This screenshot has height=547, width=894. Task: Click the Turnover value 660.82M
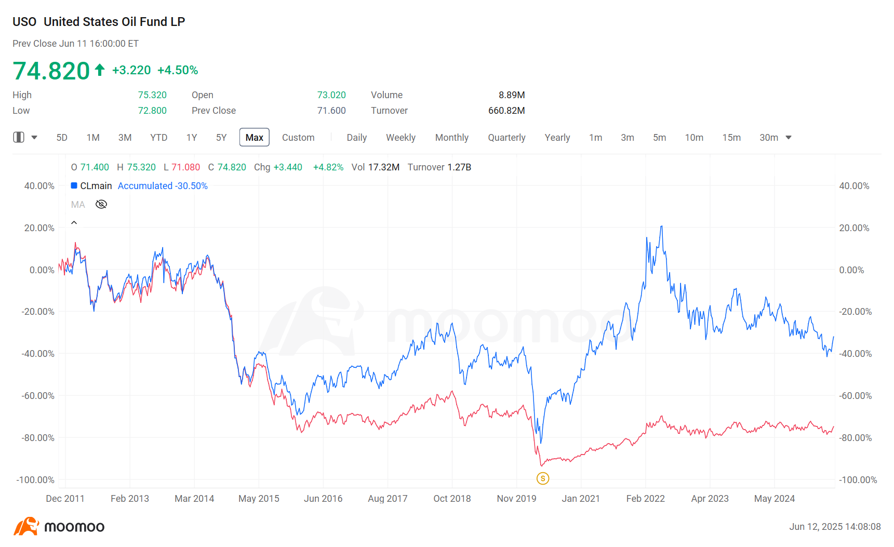(x=506, y=111)
